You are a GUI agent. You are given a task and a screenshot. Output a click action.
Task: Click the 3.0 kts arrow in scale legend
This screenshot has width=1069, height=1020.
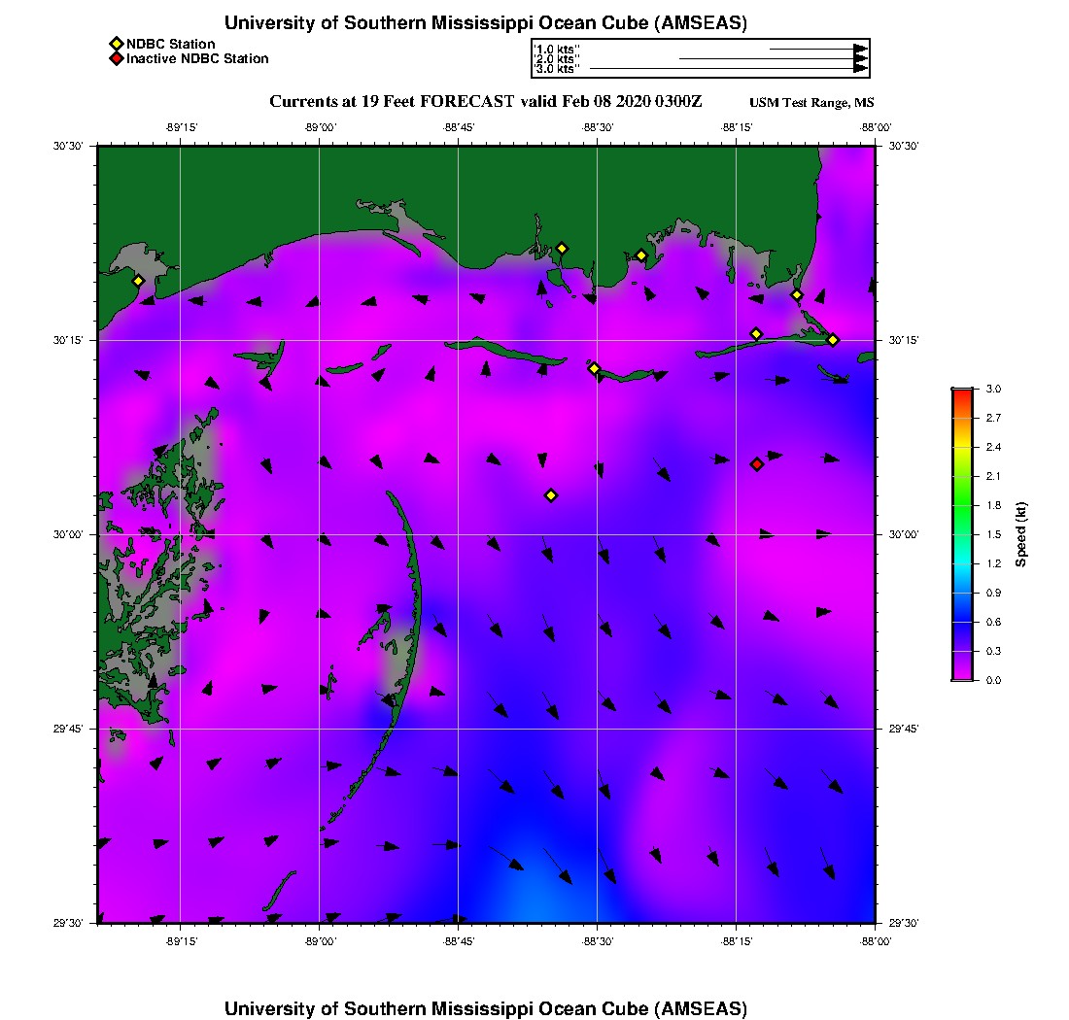click(729, 69)
